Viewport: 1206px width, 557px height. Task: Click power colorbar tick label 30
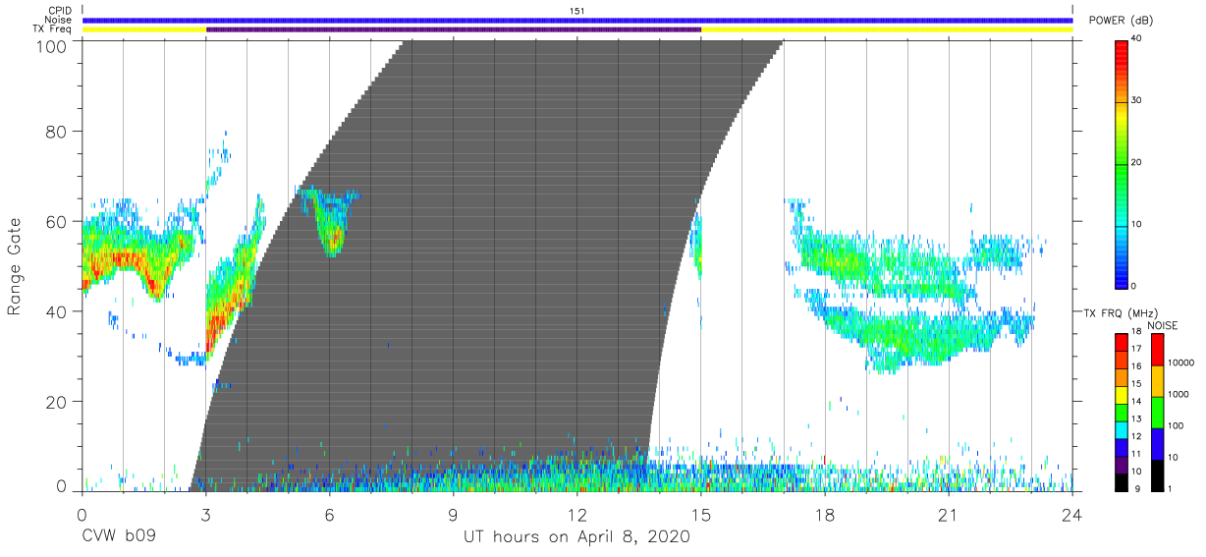[x=1136, y=101]
